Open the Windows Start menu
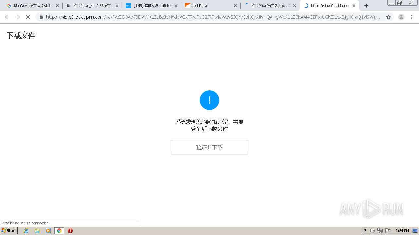The width and height of the screenshot is (419, 235). tap(9, 231)
